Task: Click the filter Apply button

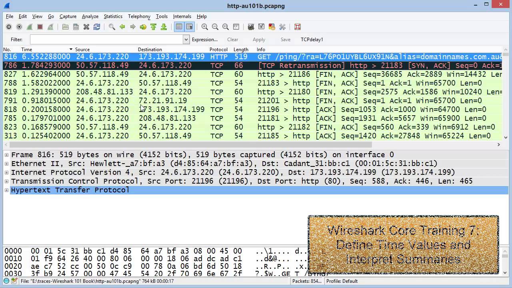Action: [259, 40]
